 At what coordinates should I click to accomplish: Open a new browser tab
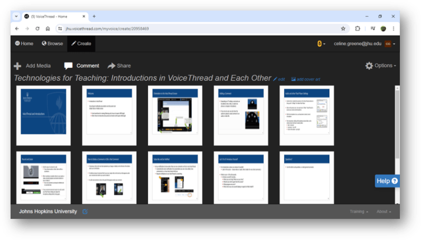[94, 16]
